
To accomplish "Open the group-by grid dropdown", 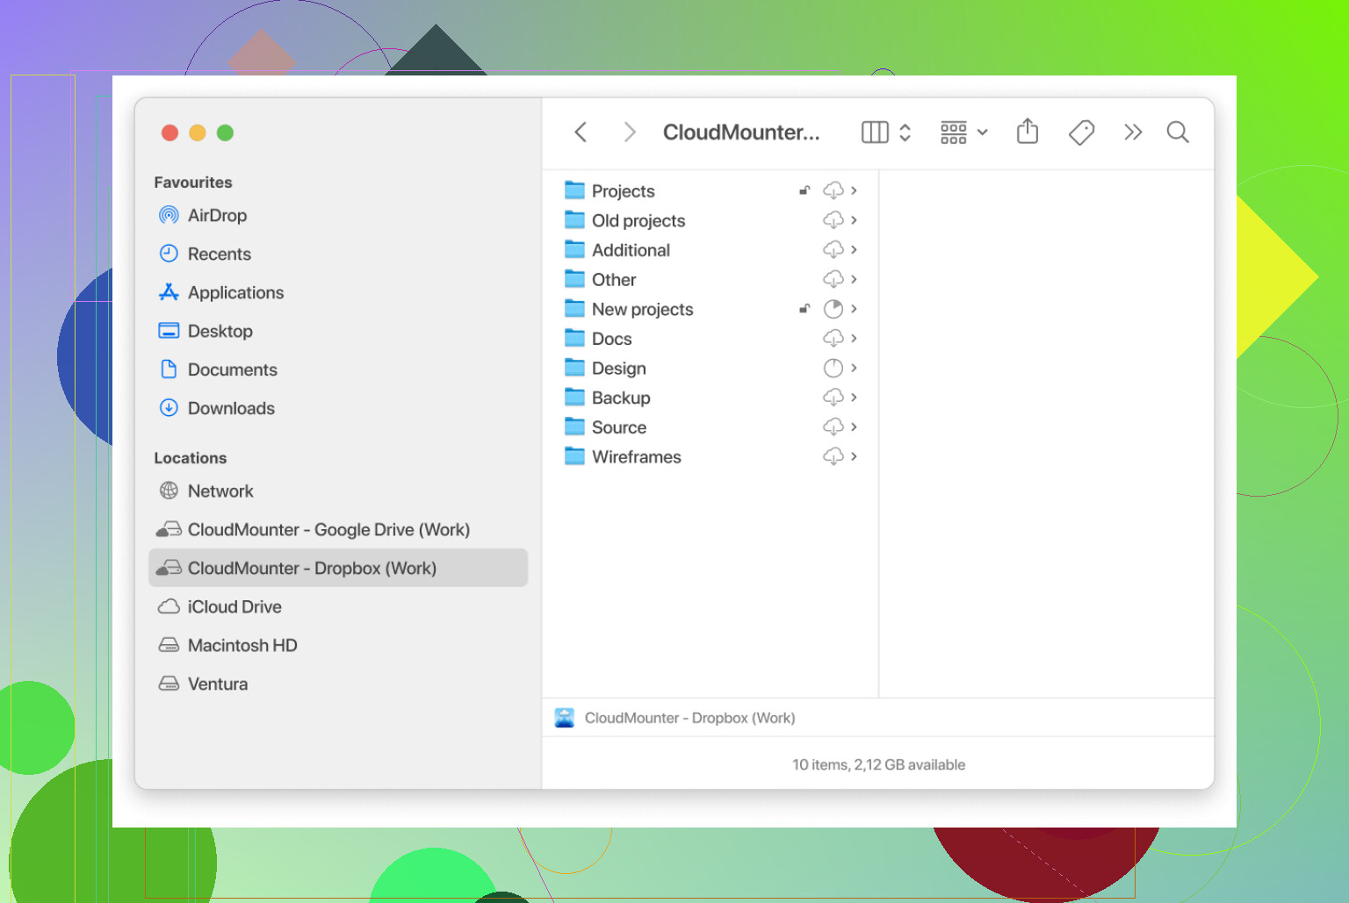I will (963, 133).
